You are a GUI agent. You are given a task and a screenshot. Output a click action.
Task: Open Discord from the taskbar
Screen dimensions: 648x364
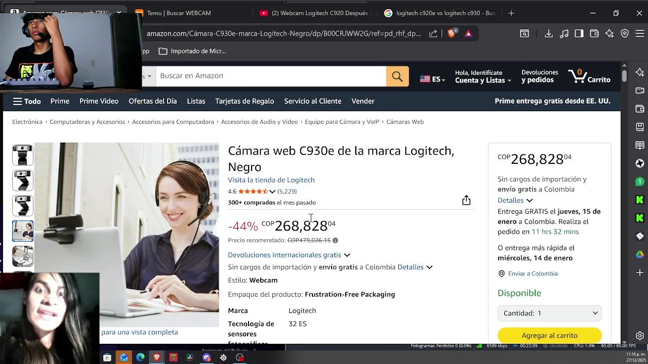[207, 357]
